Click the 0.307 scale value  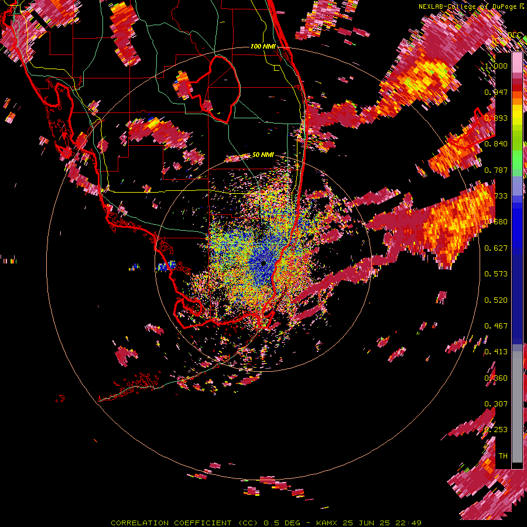pos(496,404)
